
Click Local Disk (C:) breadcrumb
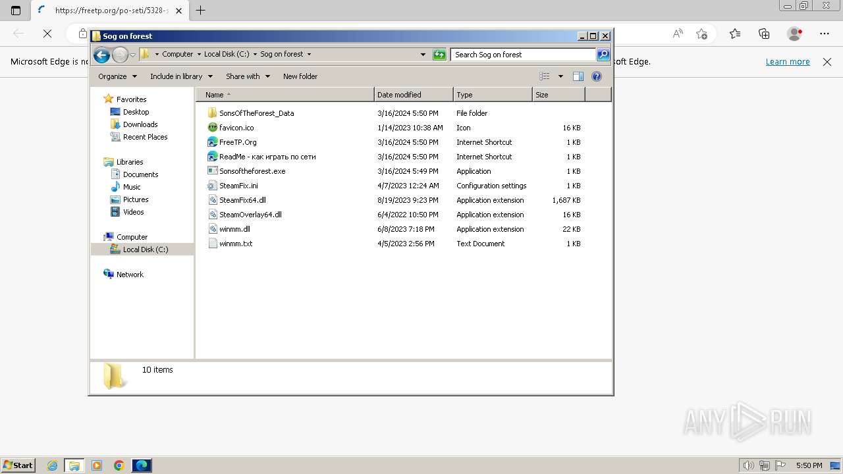[x=227, y=55]
